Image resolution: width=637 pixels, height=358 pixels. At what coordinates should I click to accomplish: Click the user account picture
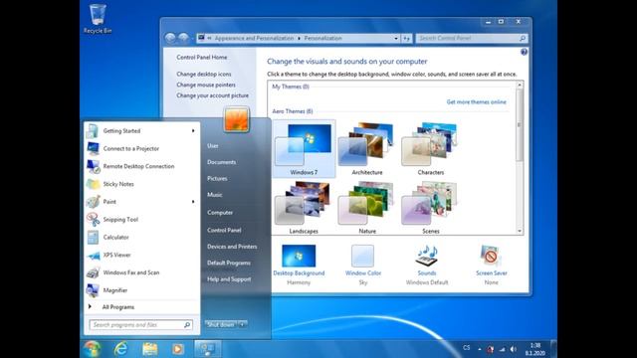[x=236, y=119]
